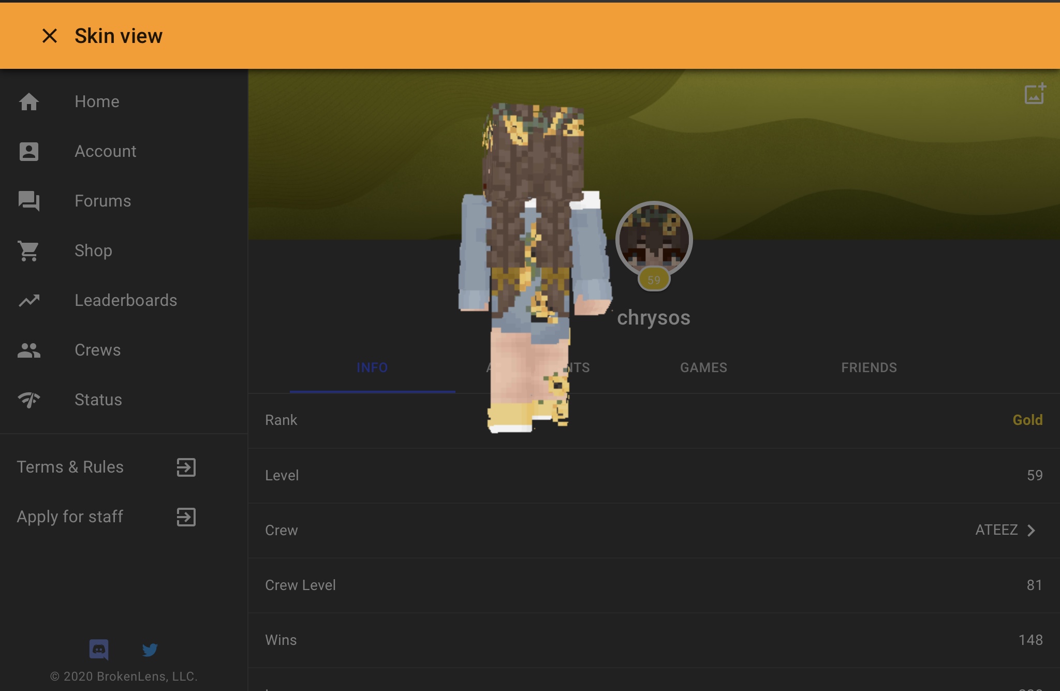The image size is (1060, 691).
Task: Click the Level row label
Action: pos(282,475)
